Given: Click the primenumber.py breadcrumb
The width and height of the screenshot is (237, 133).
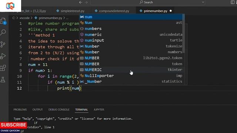Looking at the screenshot, I should point(50,18).
